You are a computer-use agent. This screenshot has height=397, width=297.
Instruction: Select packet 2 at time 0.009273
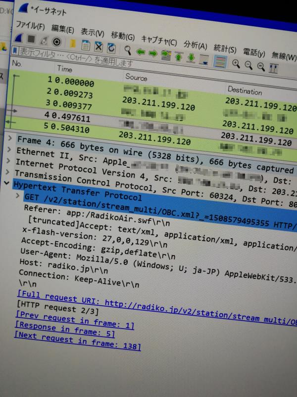[151, 101]
